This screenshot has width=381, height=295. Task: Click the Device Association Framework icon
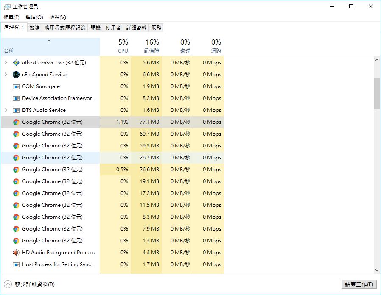click(16, 98)
